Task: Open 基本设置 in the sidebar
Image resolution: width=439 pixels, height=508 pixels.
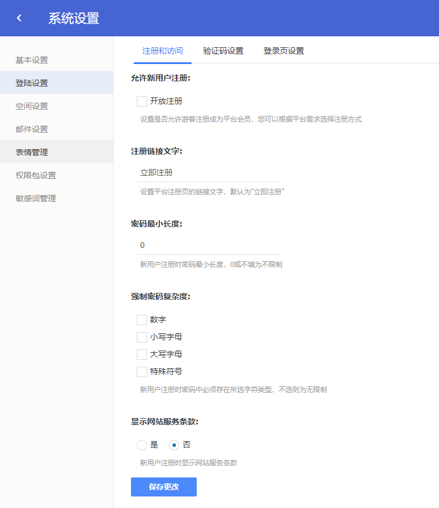Action: (x=32, y=60)
